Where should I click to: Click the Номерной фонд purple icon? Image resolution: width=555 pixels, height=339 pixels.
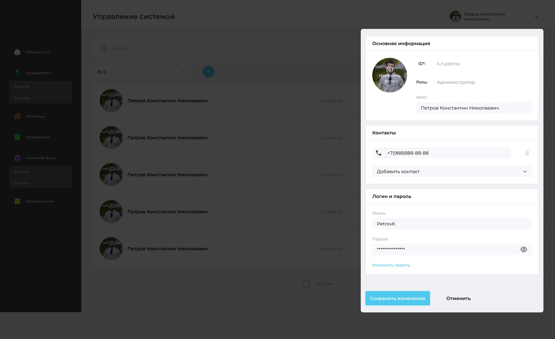pyautogui.click(x=17, y=158)
